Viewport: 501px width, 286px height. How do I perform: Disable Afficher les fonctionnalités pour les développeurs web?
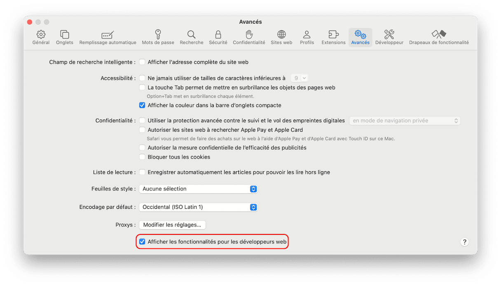tap(142, 242)
